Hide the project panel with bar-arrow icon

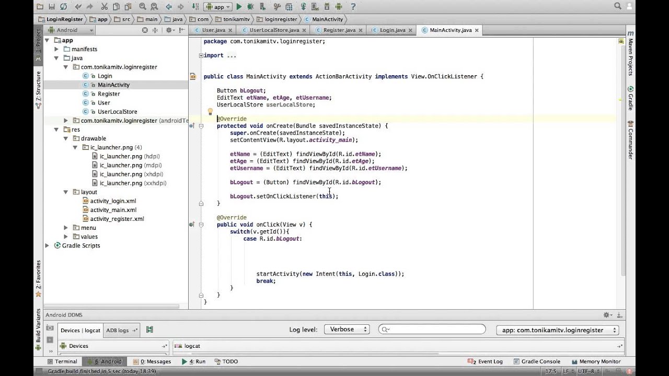(x=182, y=30)
